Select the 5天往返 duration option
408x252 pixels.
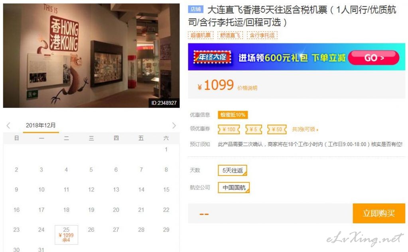233,170
